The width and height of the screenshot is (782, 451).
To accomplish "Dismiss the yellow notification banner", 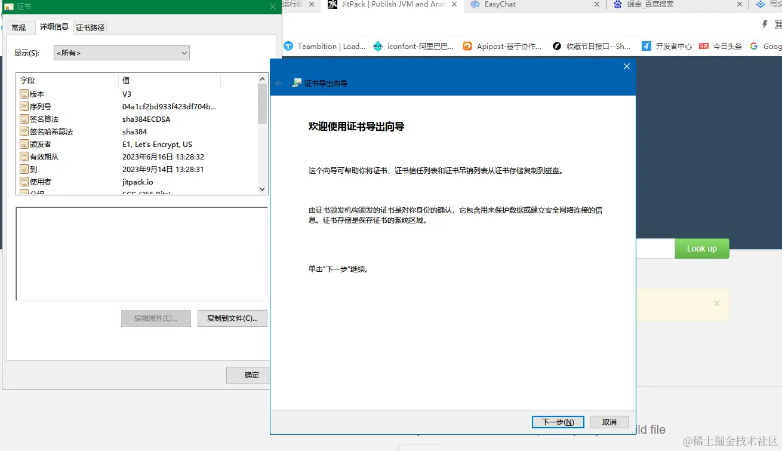I will [x=716, y=303].
